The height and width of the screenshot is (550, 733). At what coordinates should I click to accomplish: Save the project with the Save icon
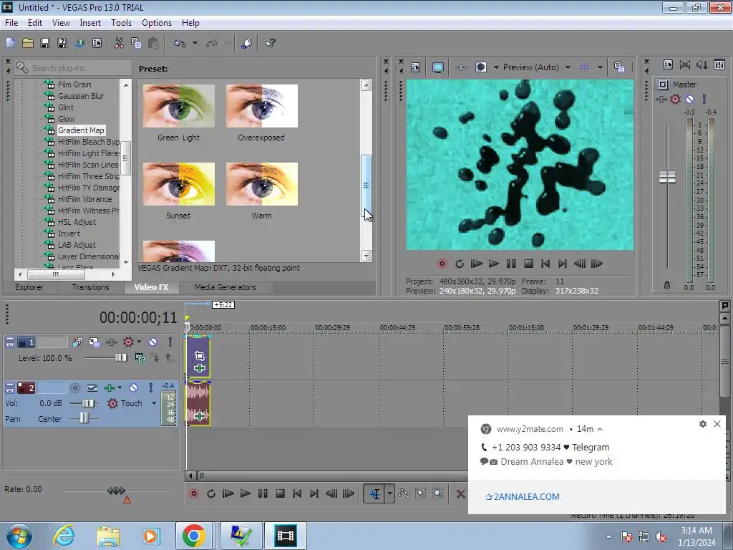pyautogui.click(x=45, y=43)
